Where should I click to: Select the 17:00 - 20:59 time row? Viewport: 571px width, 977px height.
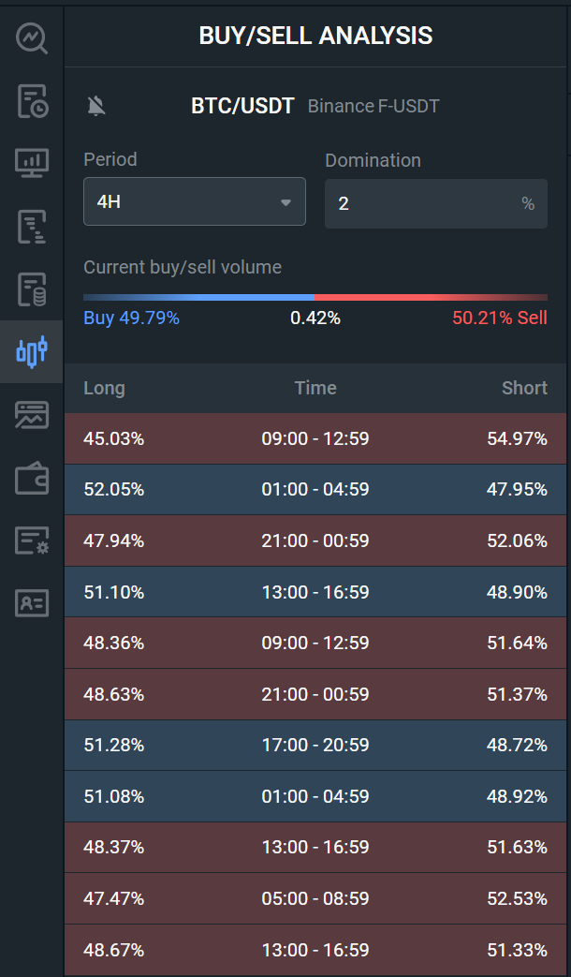(315, 745)
